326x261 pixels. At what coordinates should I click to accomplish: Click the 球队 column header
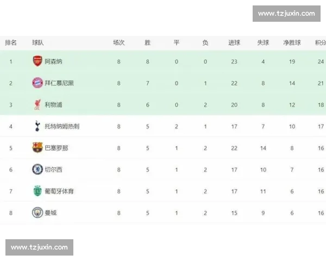tap(38, 42)
